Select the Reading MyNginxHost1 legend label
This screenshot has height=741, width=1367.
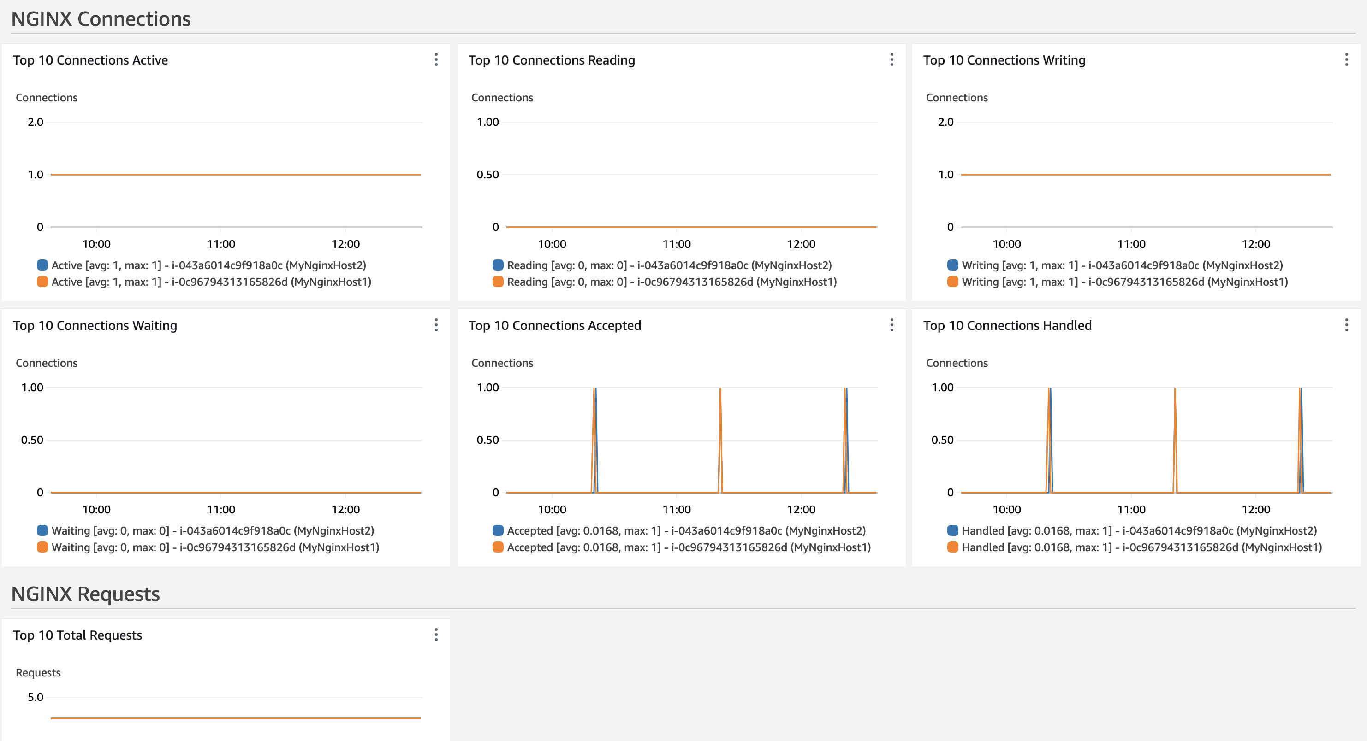pyautogui.click(x=672, y=282)
